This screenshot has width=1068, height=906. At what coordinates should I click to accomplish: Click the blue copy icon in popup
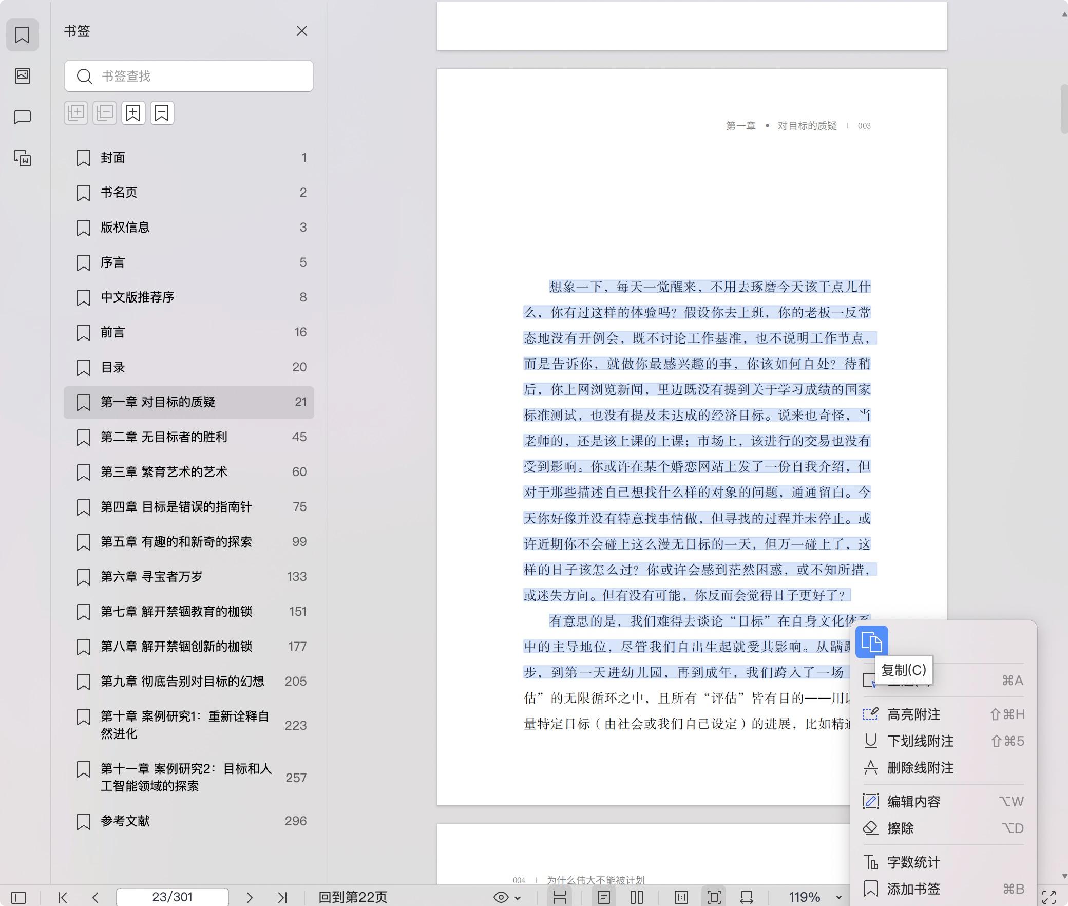pos(871,642)
